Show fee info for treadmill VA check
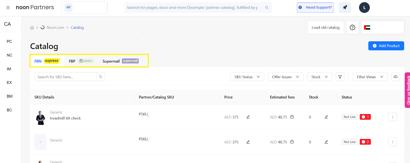 point(292,117)
